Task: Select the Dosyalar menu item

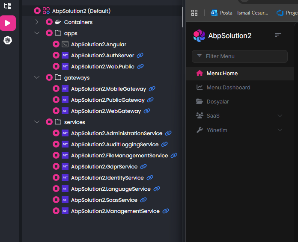Action: (x=218, y=102)
